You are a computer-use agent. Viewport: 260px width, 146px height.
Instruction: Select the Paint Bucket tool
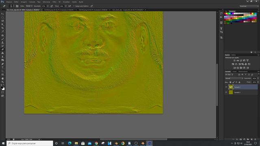pyautogui.click(x=2, y=53)
